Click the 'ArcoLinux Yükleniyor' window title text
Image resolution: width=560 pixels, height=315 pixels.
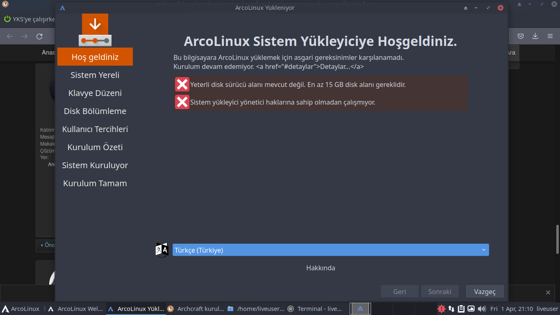tap(265, 8)
